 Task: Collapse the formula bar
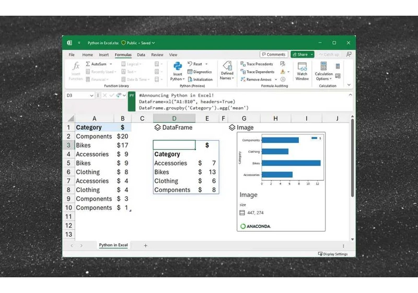pos(350,95)
